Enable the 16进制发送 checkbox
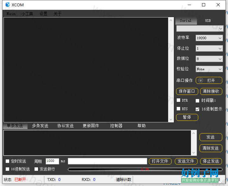The width and height of the screenshot is (228, 186). pos(7,169)
